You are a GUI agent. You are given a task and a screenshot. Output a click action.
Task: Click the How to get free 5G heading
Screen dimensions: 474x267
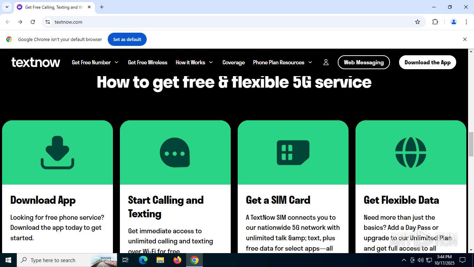pos(234,82)
